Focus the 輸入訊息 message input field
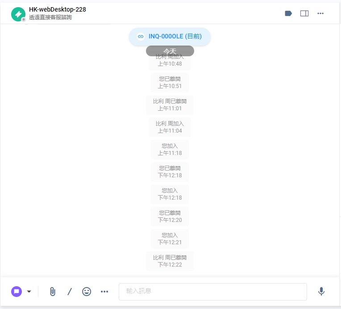The image size is (341, 309). pyautogui.click(x=213, y=292)
